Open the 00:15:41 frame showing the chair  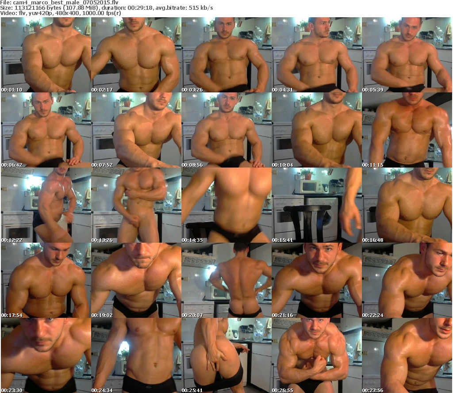317,205
